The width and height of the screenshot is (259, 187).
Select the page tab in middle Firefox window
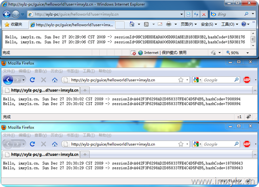41,90
